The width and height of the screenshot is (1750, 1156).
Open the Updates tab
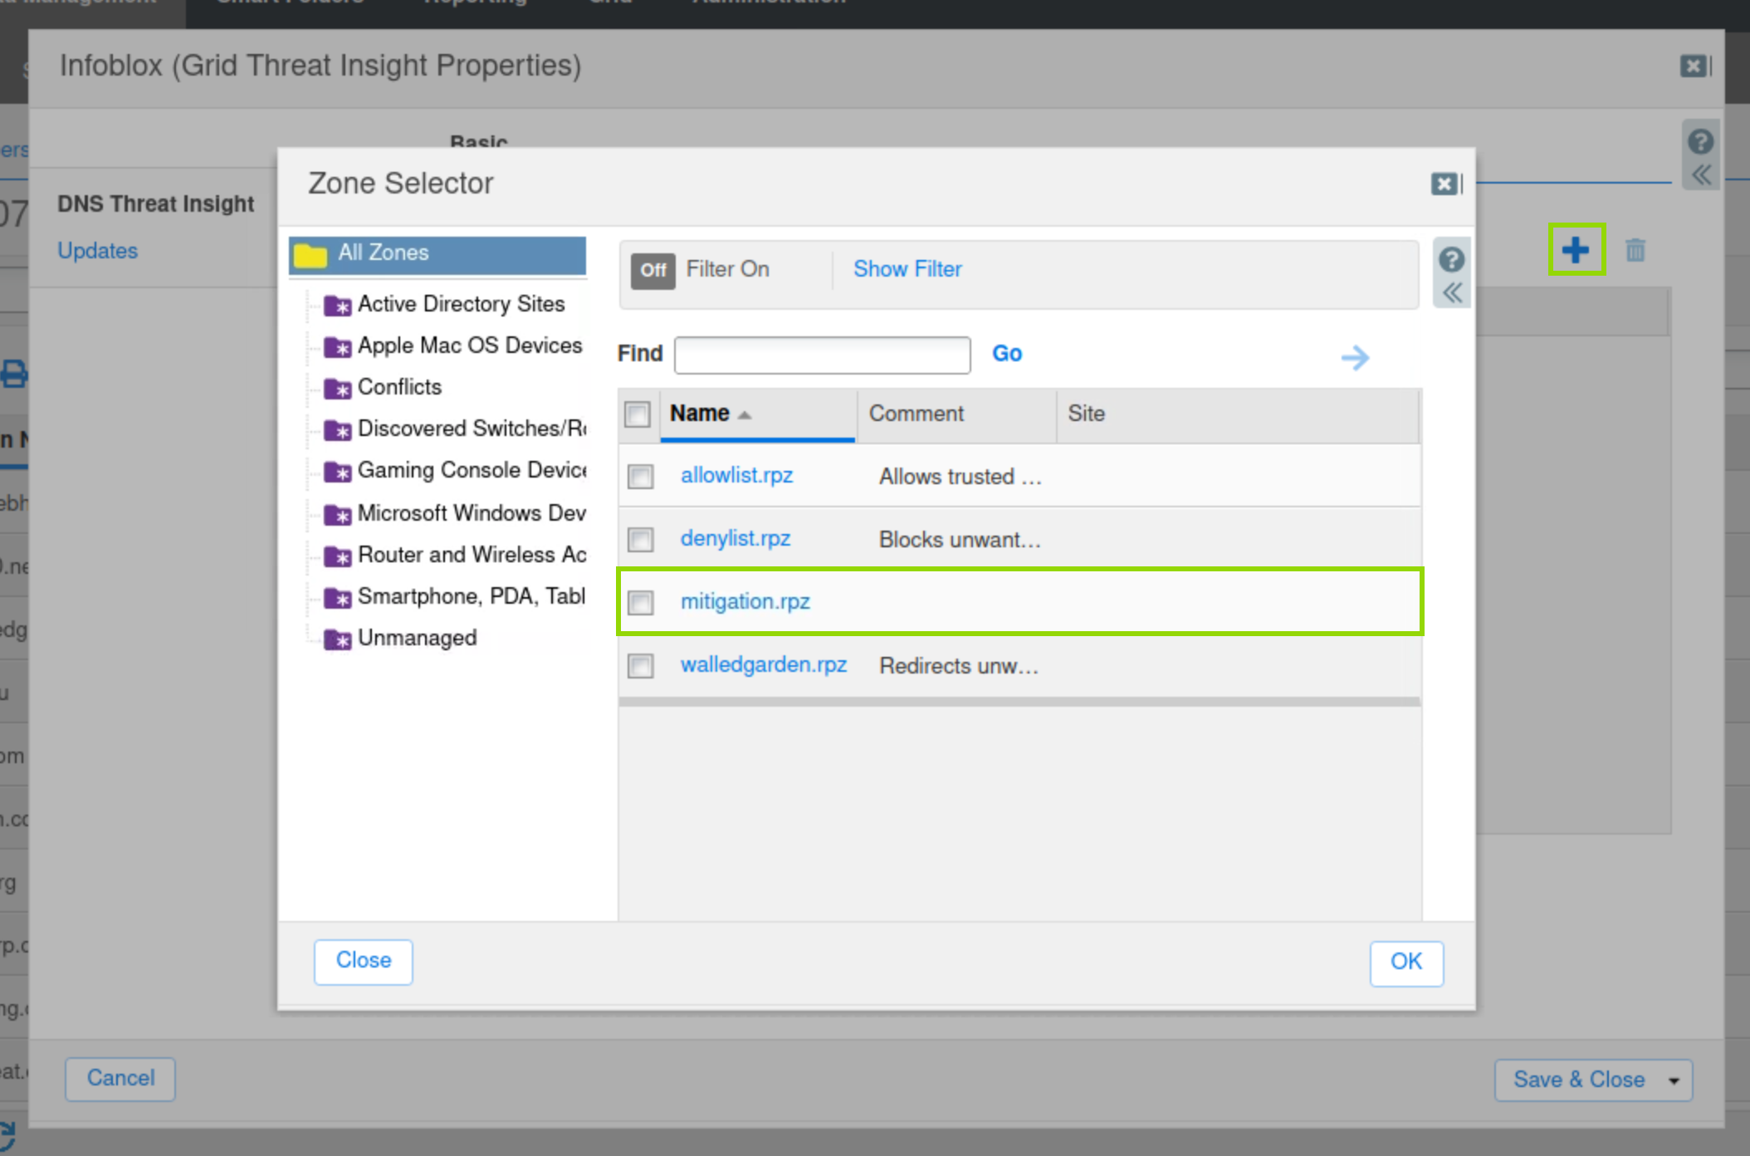click(97, 251)
